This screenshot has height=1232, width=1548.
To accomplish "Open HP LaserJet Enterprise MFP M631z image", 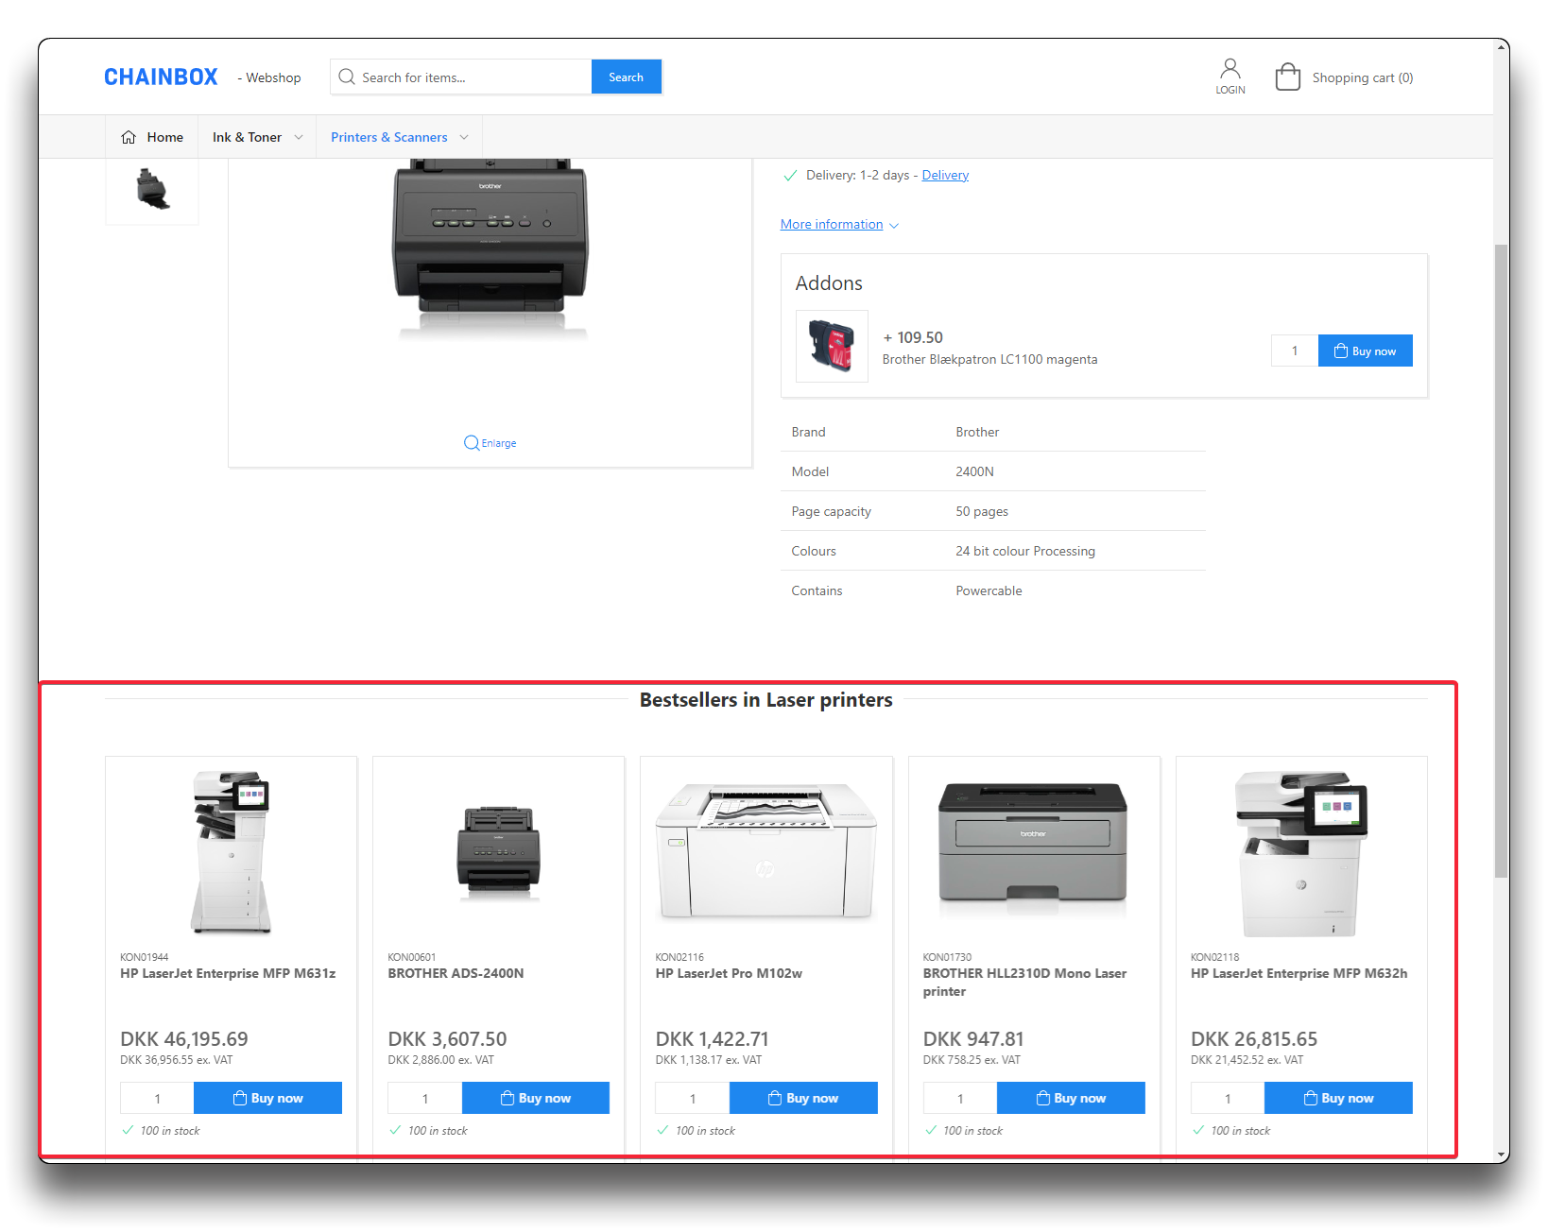I will (231, 852).
